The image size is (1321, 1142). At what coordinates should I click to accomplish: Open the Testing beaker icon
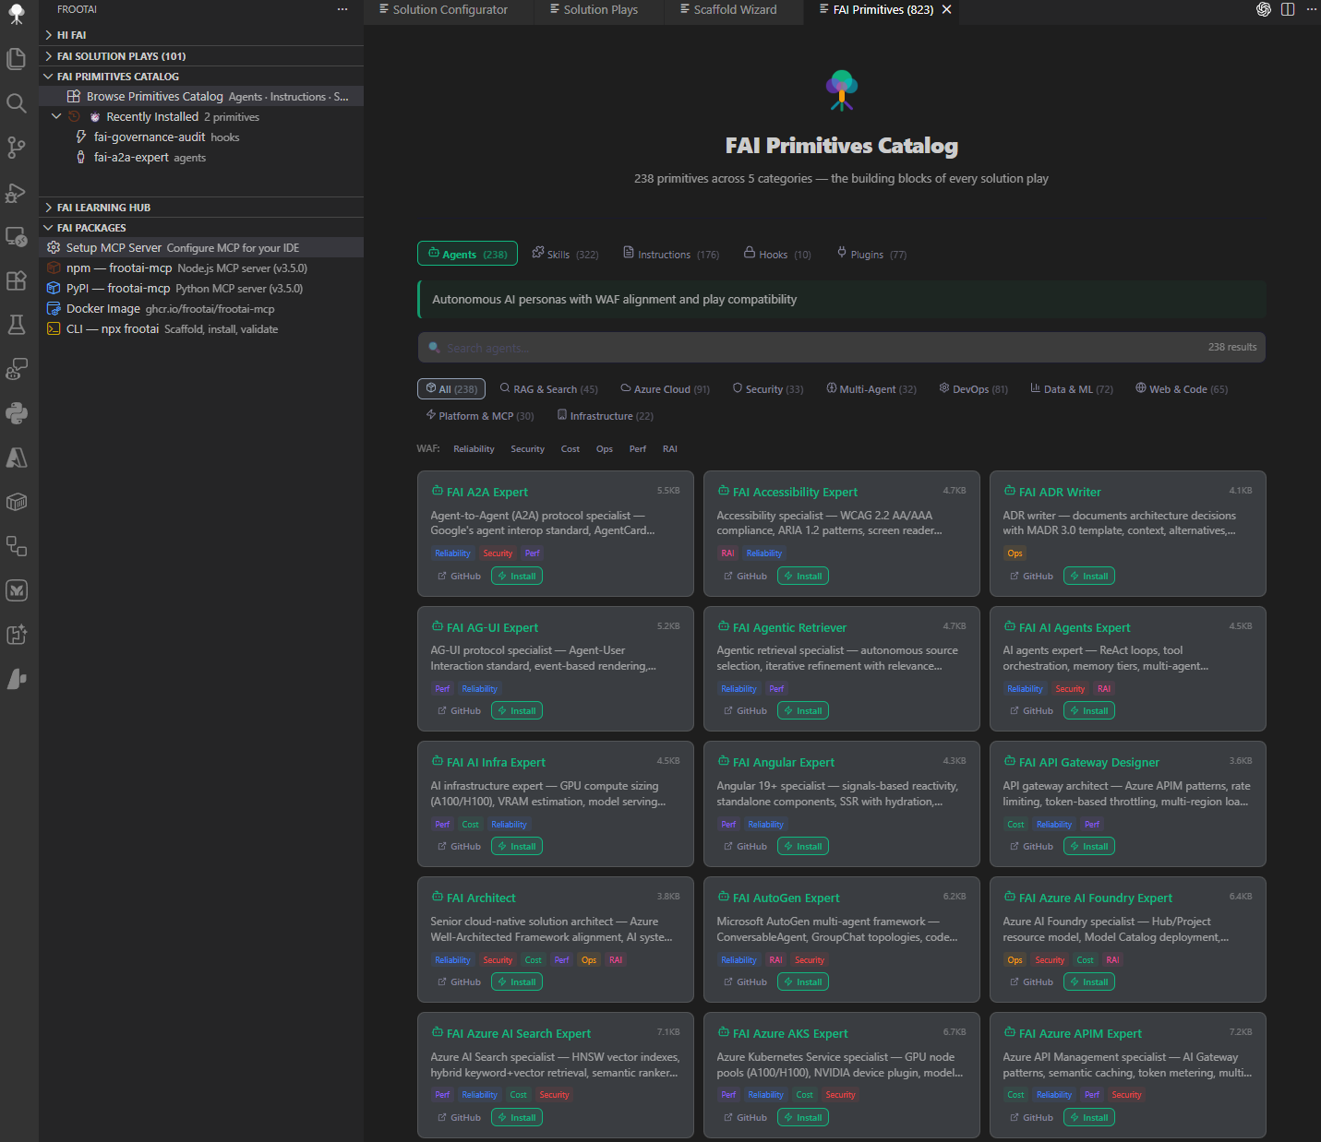tap(17, 325)
